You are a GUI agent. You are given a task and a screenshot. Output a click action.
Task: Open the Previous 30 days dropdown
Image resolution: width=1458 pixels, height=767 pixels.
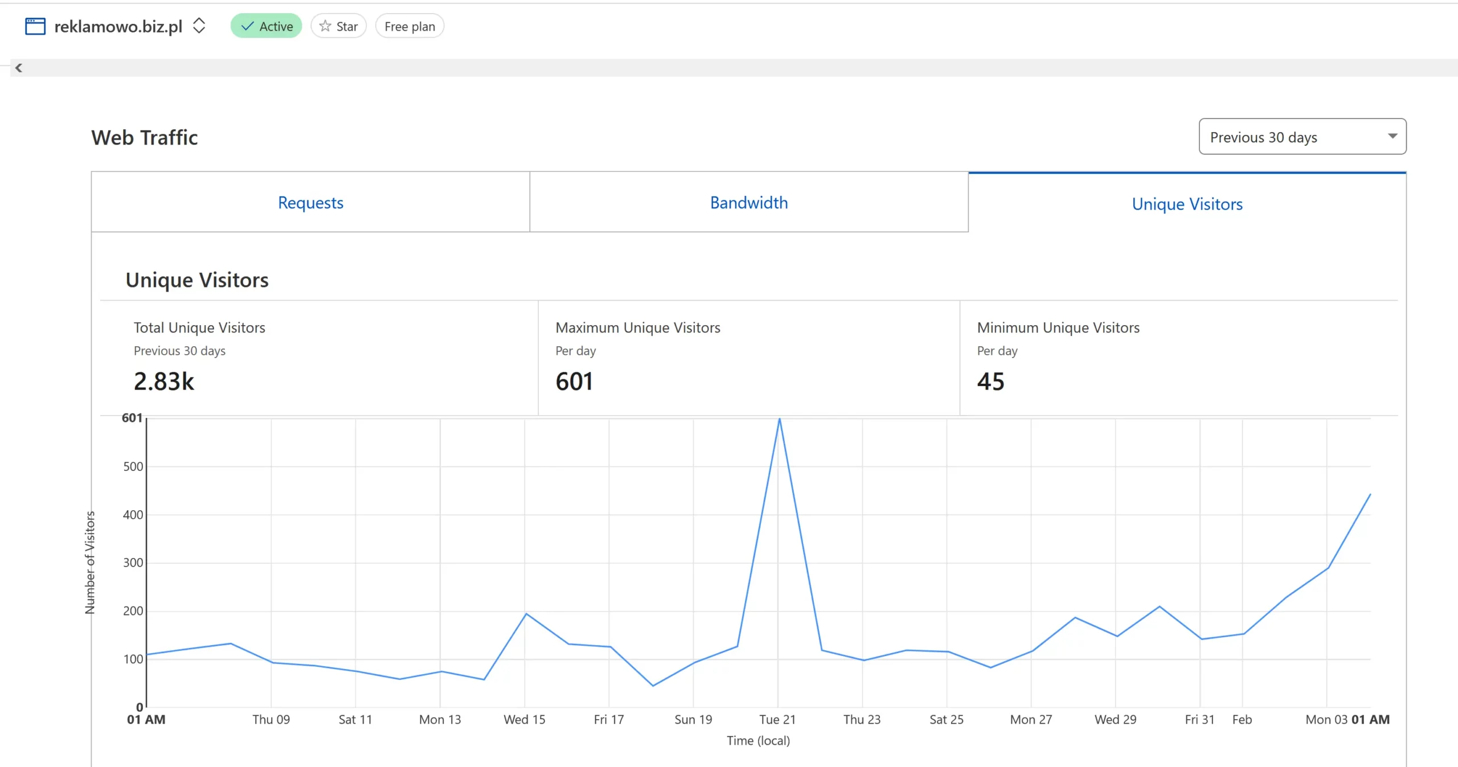tap(1302, 137)
